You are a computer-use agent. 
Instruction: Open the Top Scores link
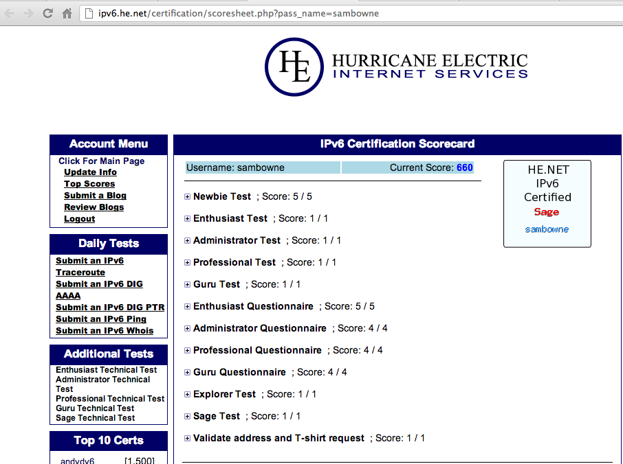pos(89,184)
